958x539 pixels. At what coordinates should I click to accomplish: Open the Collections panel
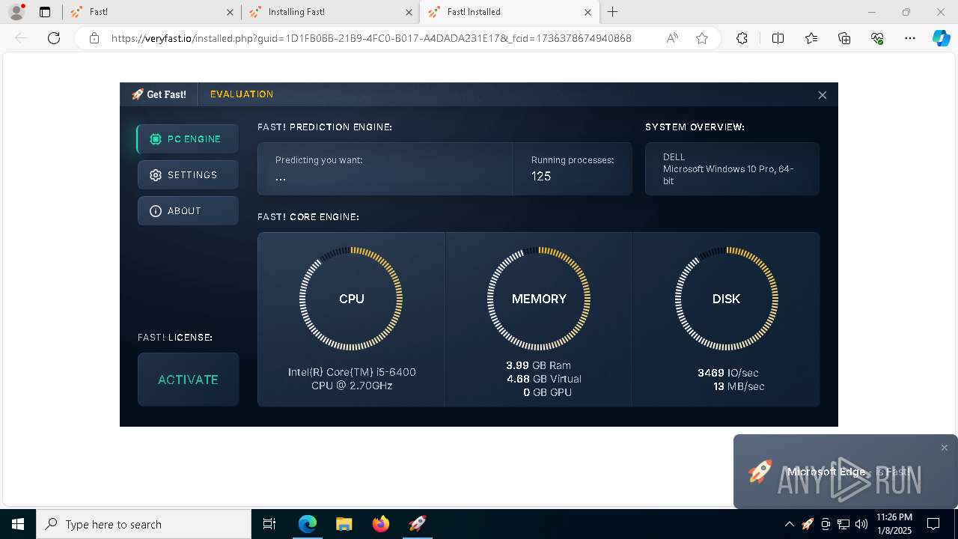pos(844,38)
